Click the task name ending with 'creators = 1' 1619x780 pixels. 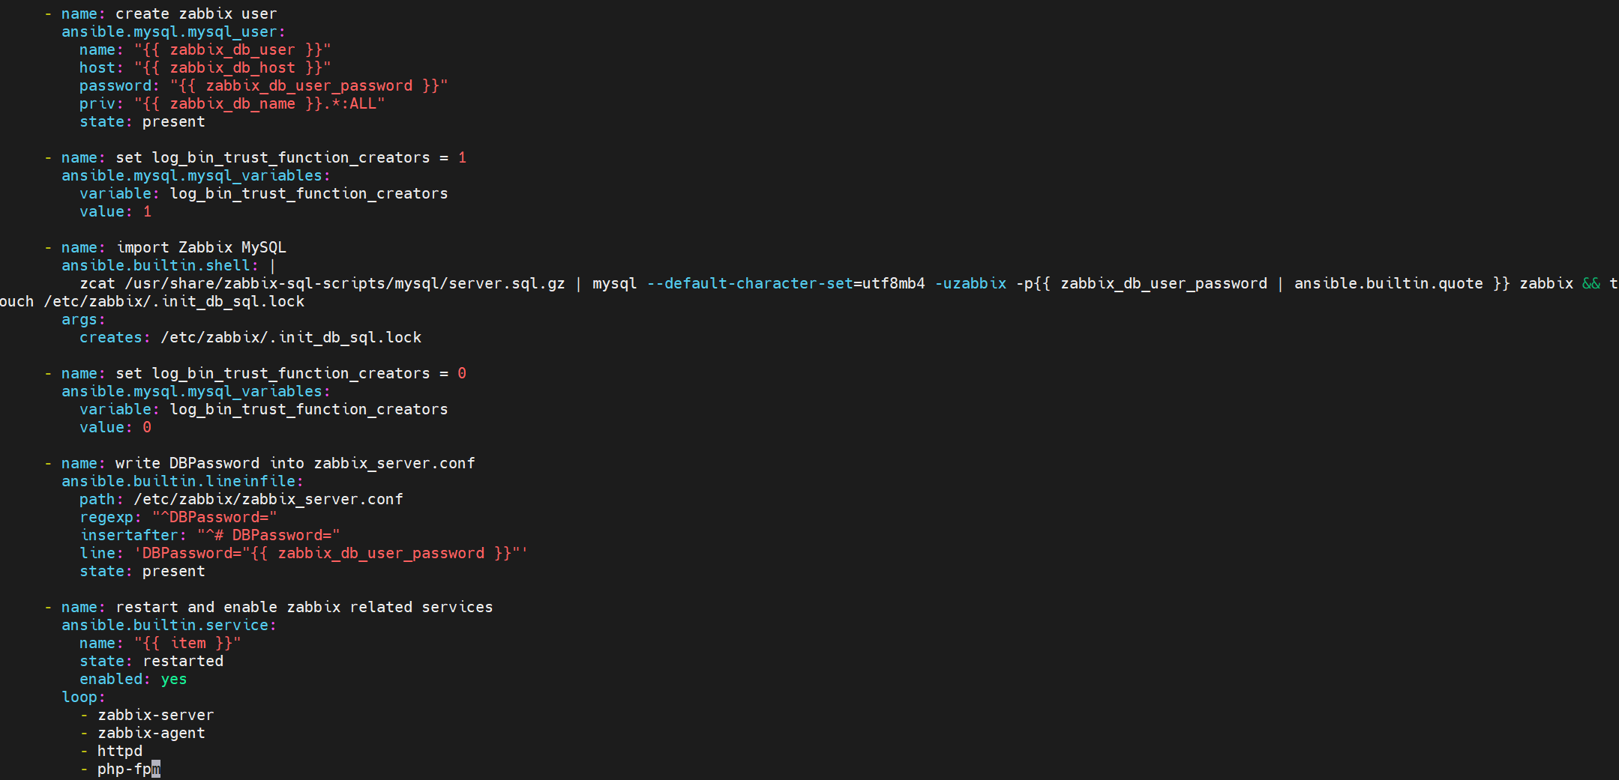(x=291, y=157)
